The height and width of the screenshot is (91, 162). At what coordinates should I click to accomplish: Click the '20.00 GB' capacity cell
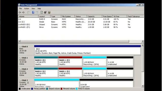(x=91, y=22)
